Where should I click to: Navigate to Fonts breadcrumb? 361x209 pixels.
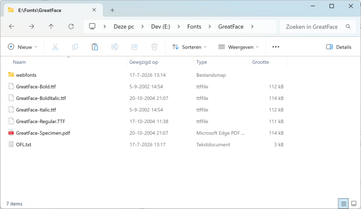coord(194,27)
